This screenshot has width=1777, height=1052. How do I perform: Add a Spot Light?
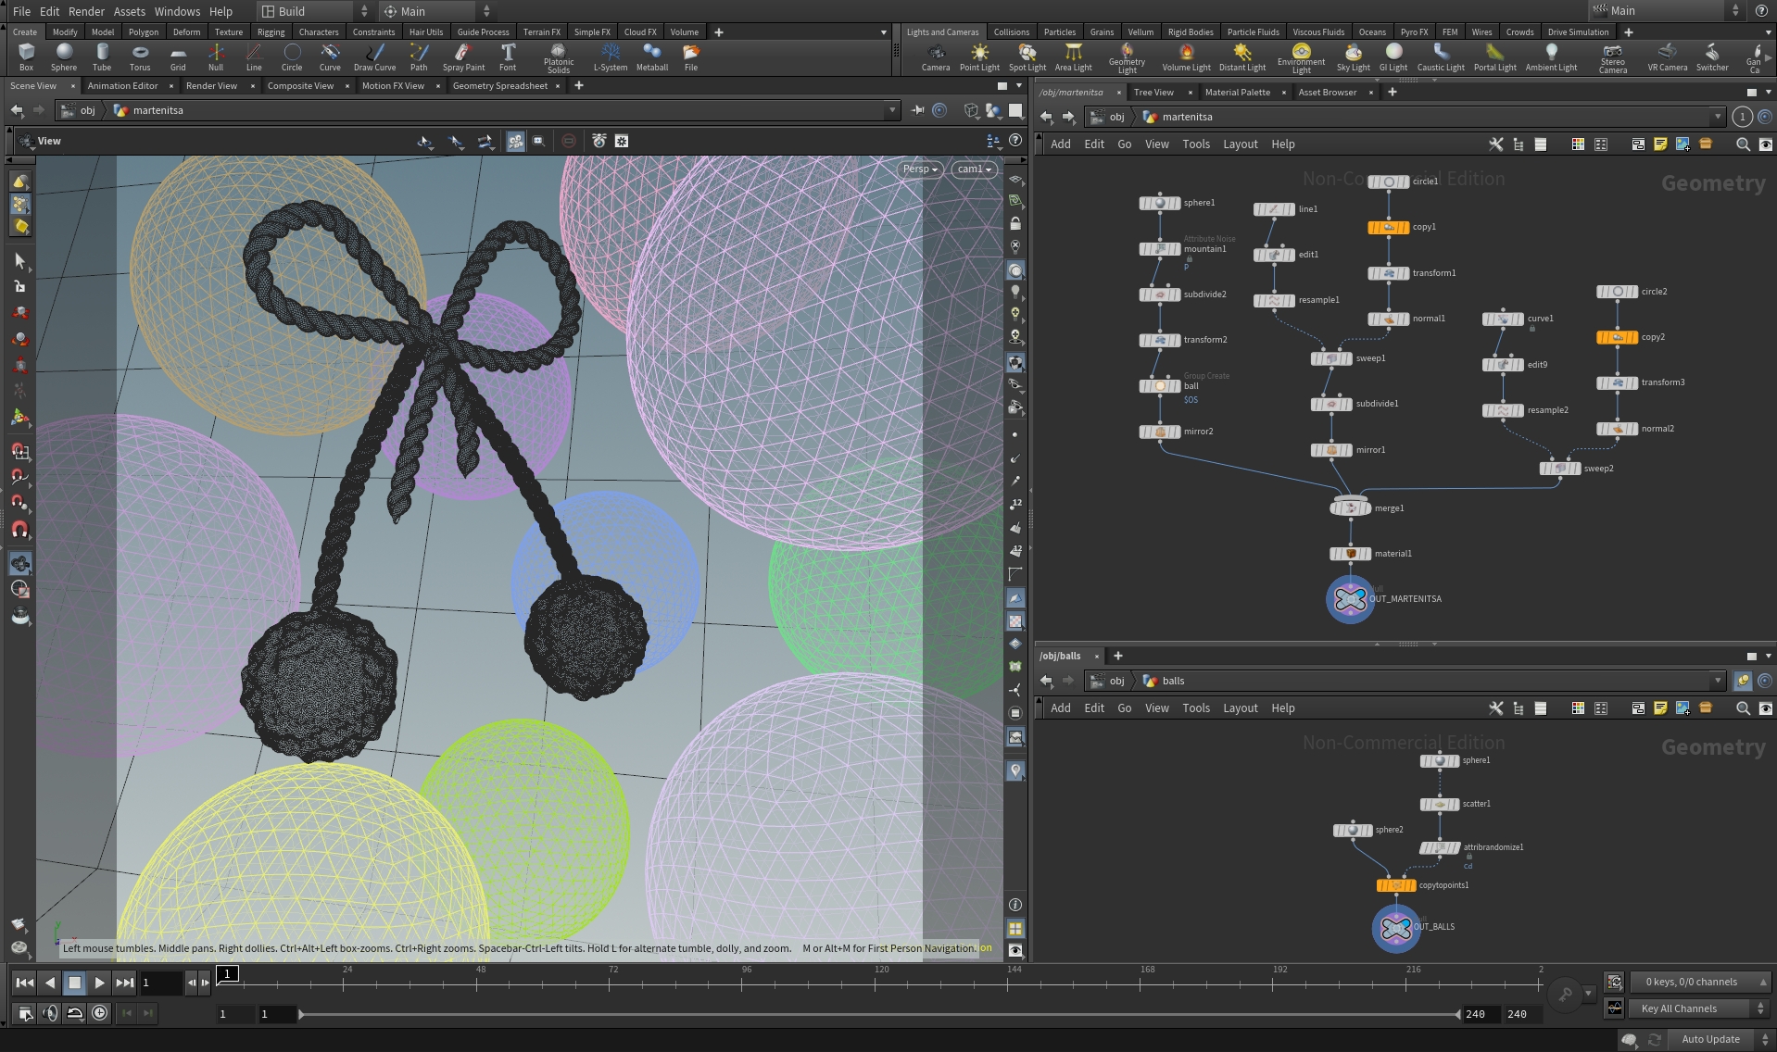point(1027,57)
